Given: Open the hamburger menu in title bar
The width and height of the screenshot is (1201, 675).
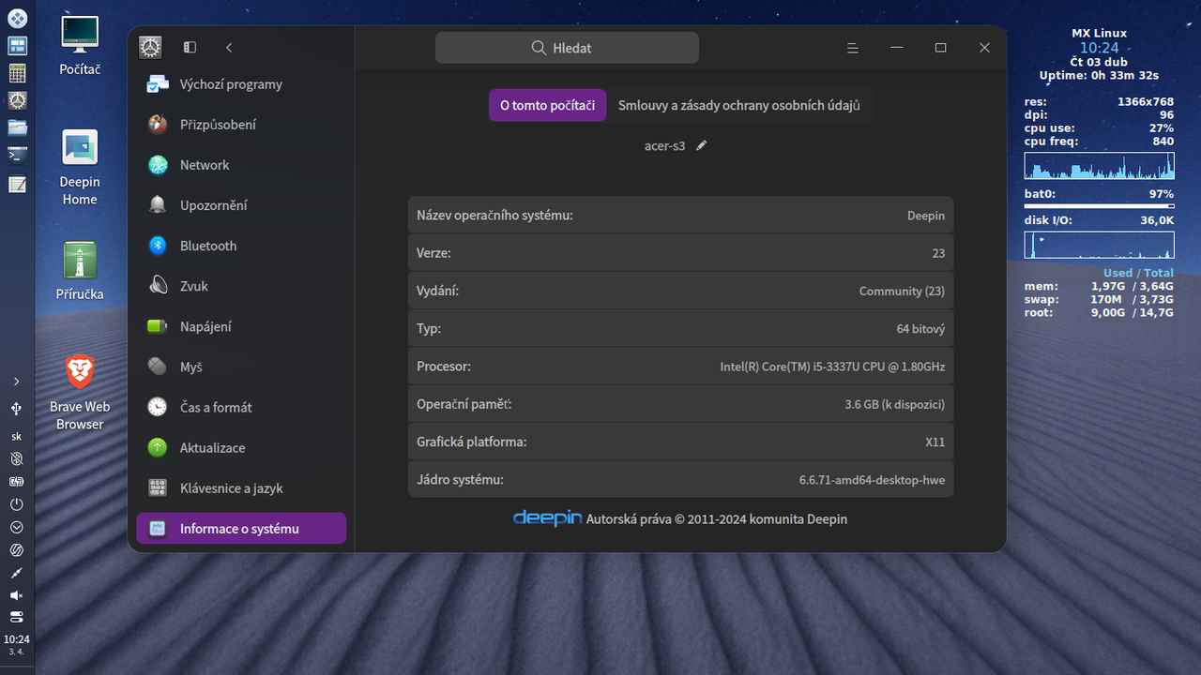Looking at the screenshot, I should (852, 48).
